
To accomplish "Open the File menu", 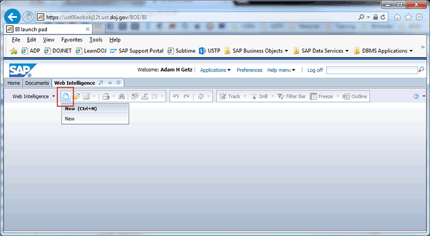I will coord(16,40).
